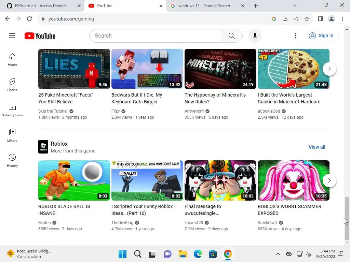Open Chrome side panel
The image size is (350, 262).
(x=321, y=19)
